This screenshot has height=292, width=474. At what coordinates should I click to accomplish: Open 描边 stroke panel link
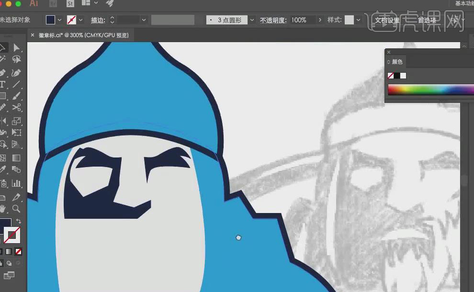pos(98,20)
